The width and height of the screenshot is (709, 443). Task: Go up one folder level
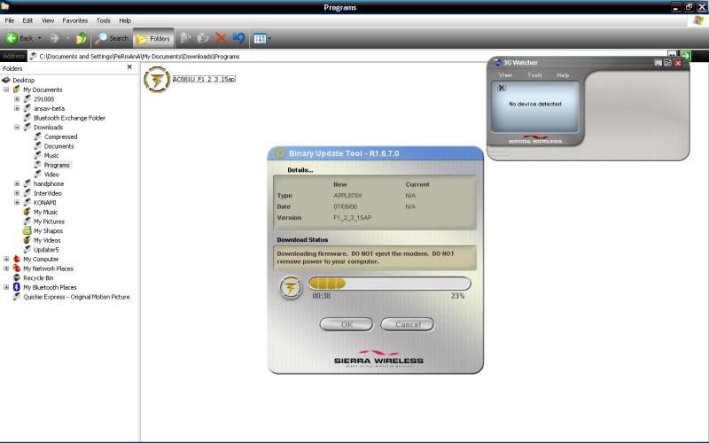click(x=82, y=38)
